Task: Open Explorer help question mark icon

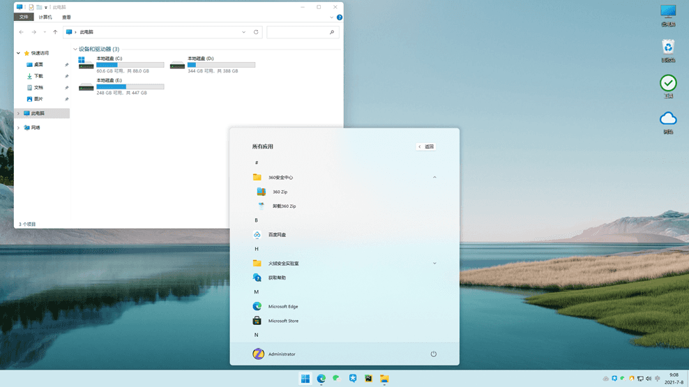Action: click(339, 17)
